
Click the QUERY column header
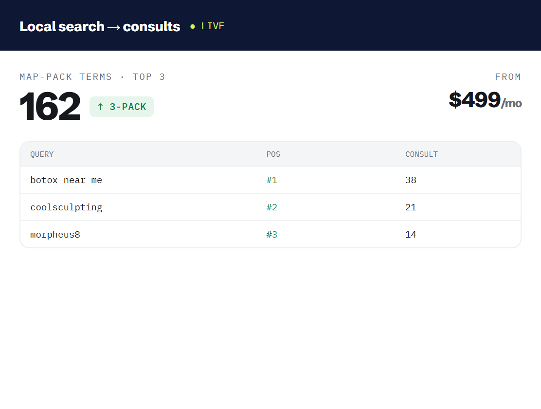click(42, 154)
